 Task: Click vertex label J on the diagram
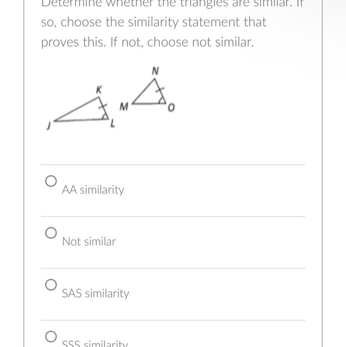coord(49,125)
